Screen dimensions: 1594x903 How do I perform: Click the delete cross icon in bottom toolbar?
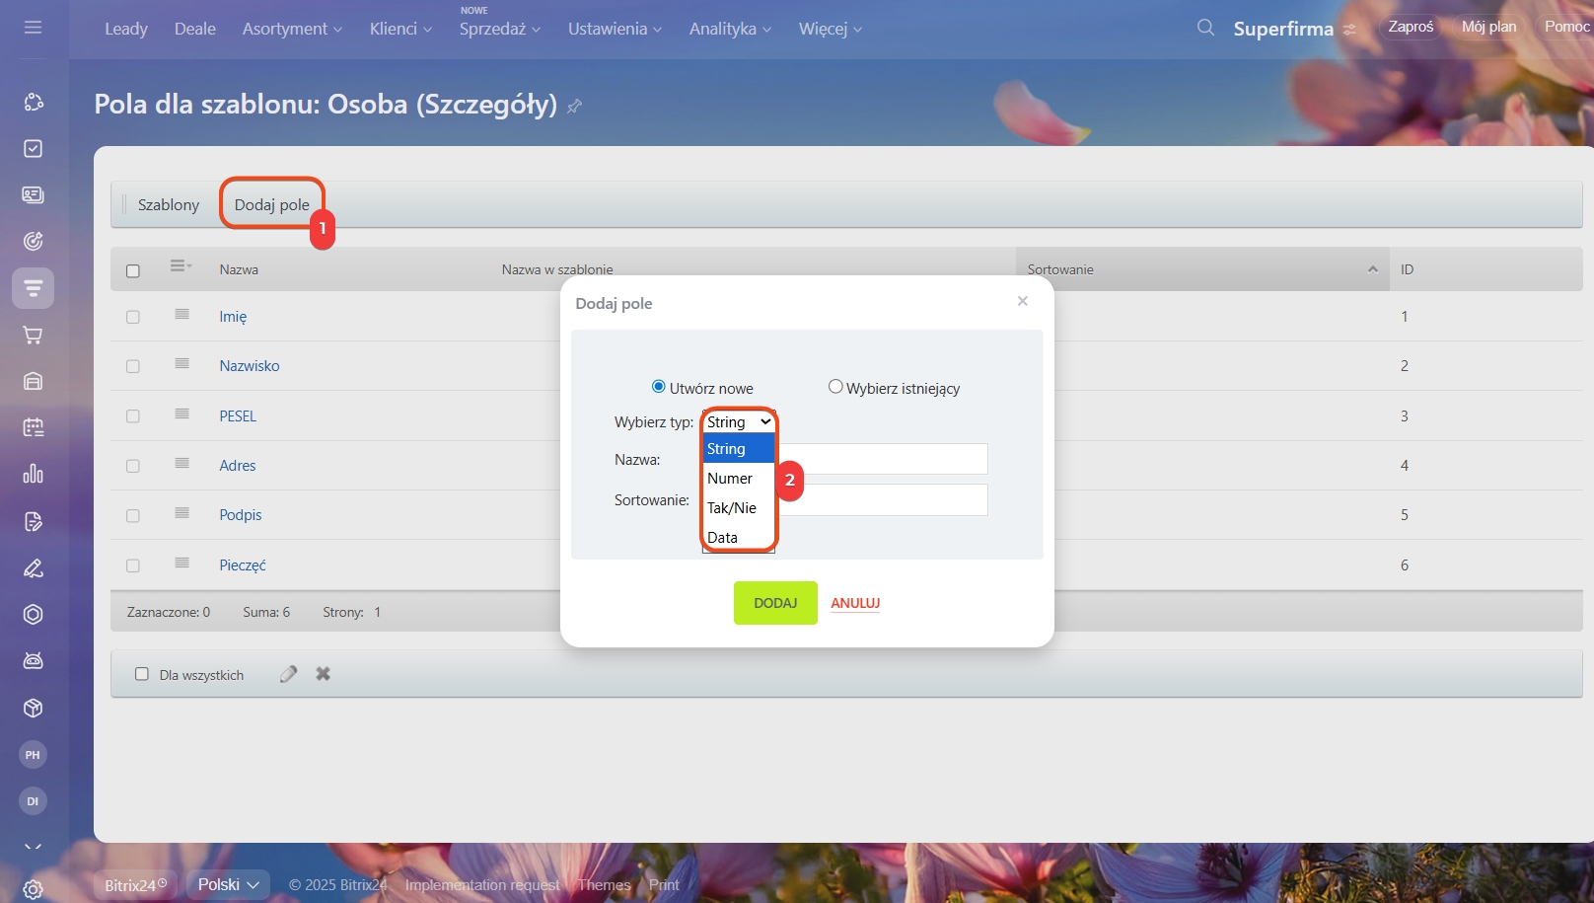click(x=323, y=674)
